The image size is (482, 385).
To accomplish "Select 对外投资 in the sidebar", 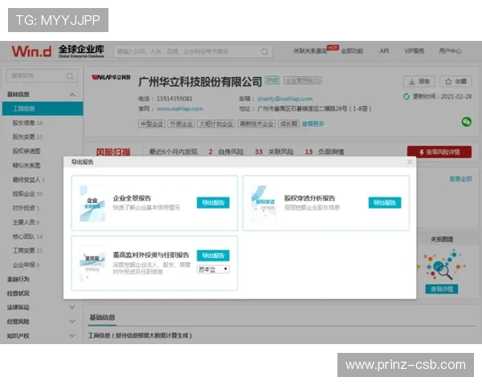I will click(26, 208).
